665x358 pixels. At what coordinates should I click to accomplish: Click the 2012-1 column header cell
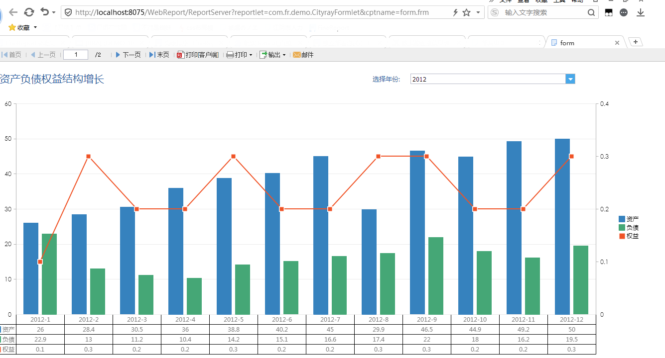[40, 319]
